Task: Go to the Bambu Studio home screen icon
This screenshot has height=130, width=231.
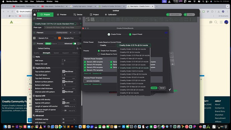Action: [34, 15]
